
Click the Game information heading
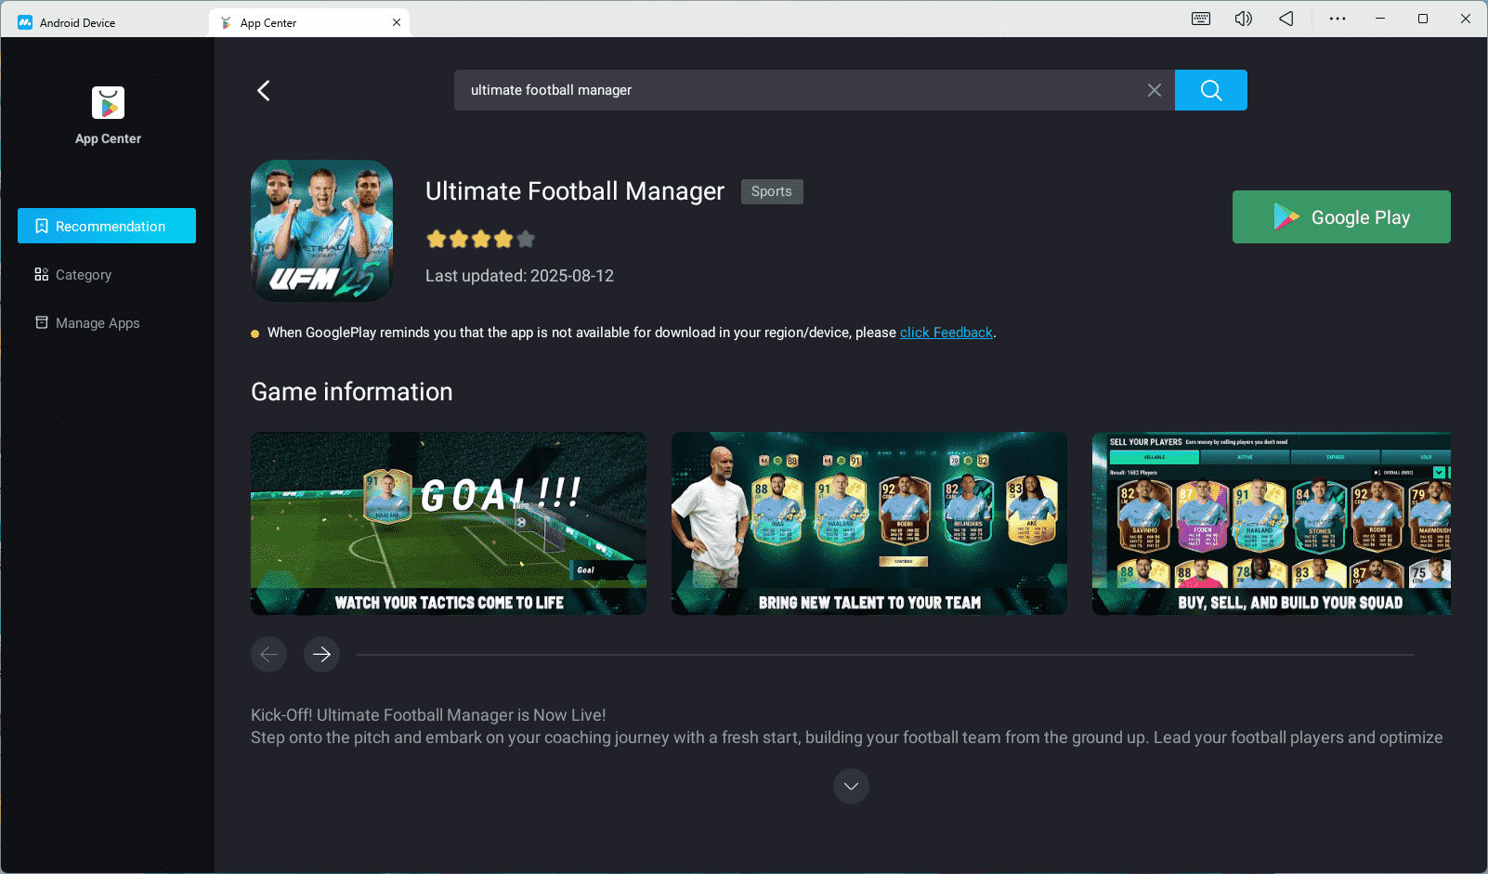[352, 392]
